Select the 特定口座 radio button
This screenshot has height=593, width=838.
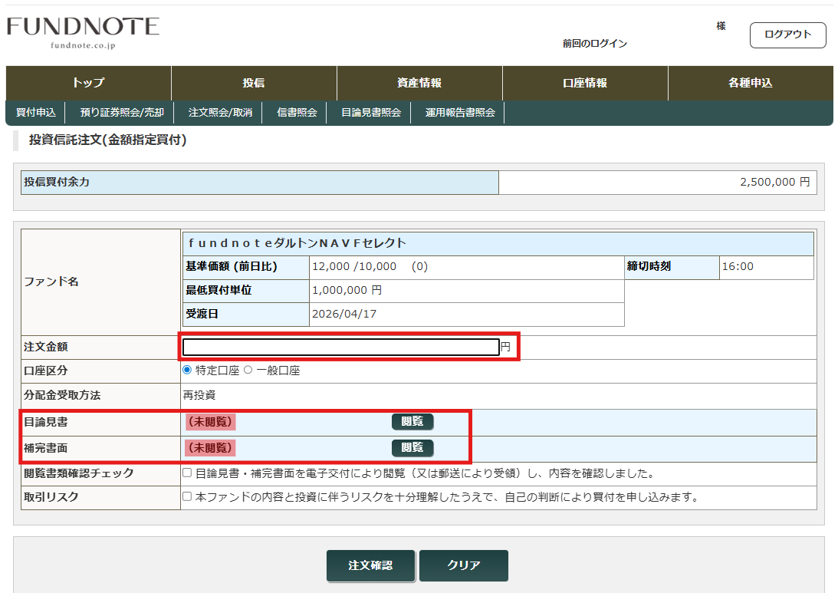coord(188,371)
